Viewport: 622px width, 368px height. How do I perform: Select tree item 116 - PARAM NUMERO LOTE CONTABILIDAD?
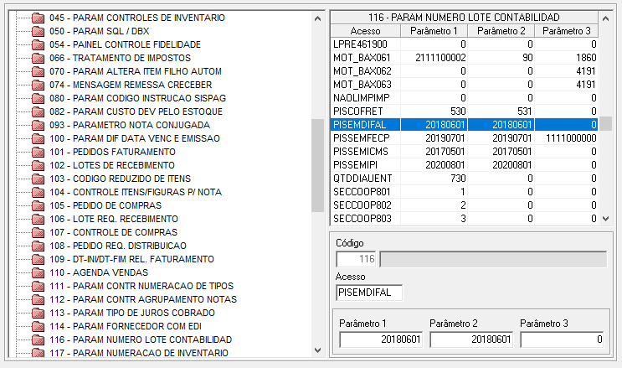(141, 339)
